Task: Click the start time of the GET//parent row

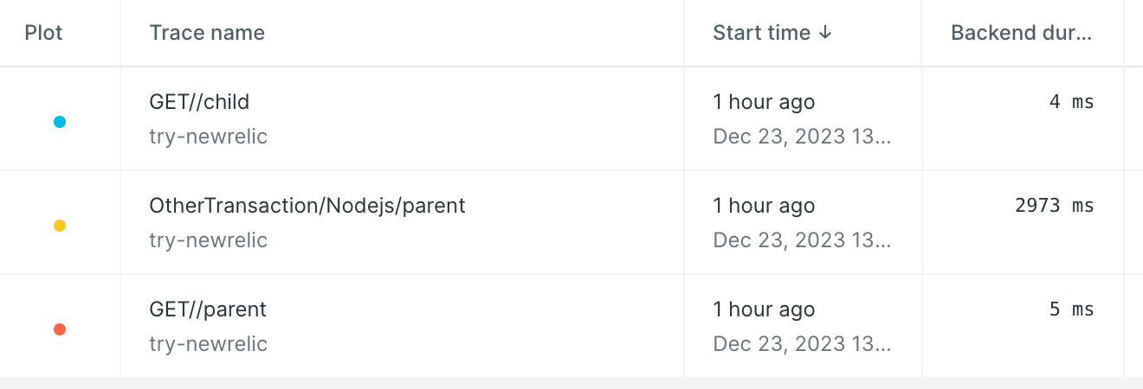Action: [764, 309]
